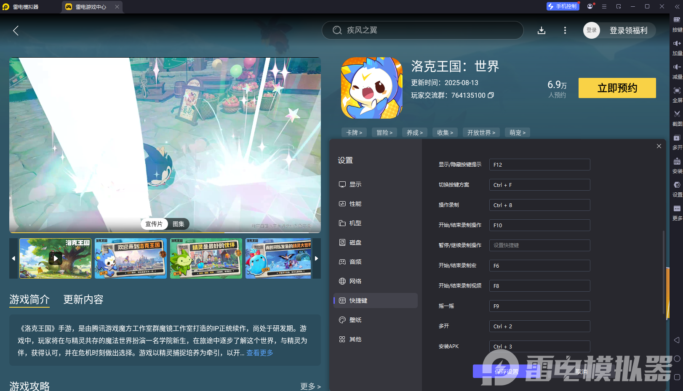Switch to the 更新内容 tab

(83, 300)
